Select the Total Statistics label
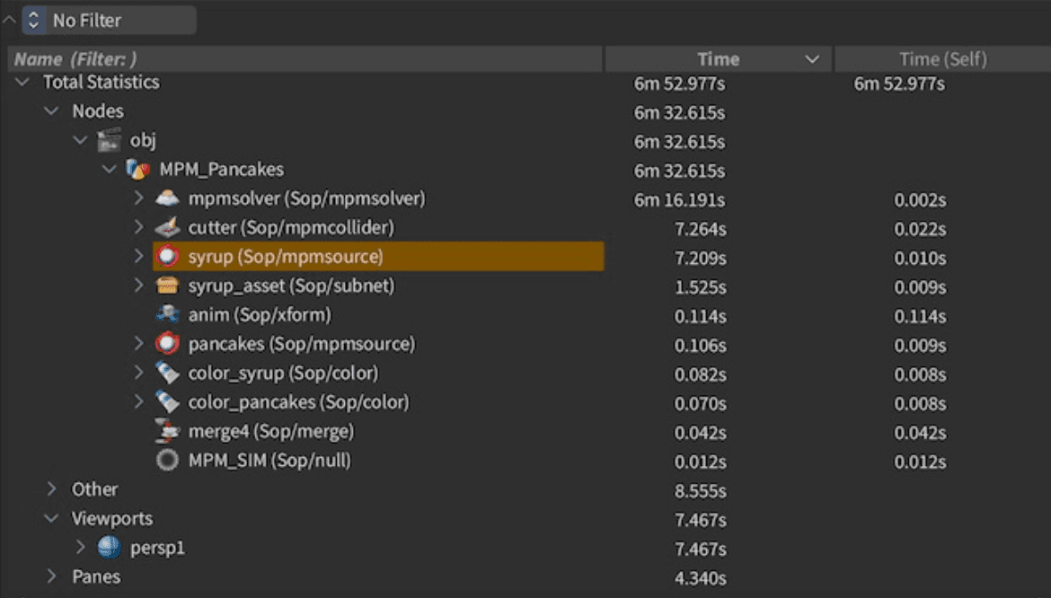 tap(102, 83)
